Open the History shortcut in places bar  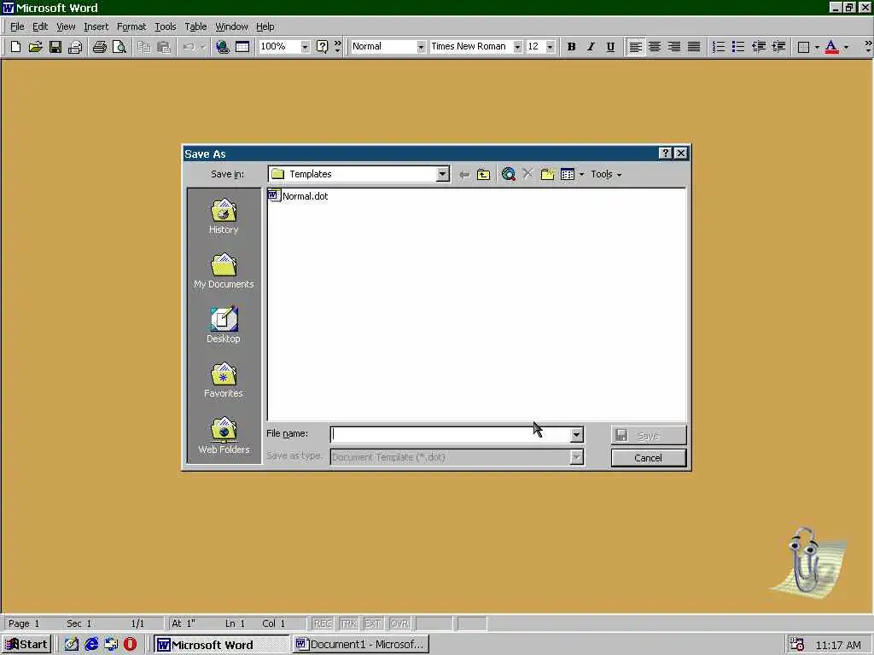pos(224,217)
